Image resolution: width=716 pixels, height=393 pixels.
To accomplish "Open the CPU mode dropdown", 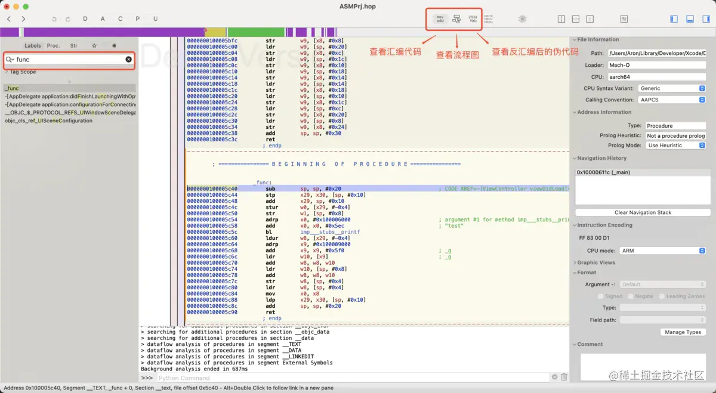I will click(663, 250).
